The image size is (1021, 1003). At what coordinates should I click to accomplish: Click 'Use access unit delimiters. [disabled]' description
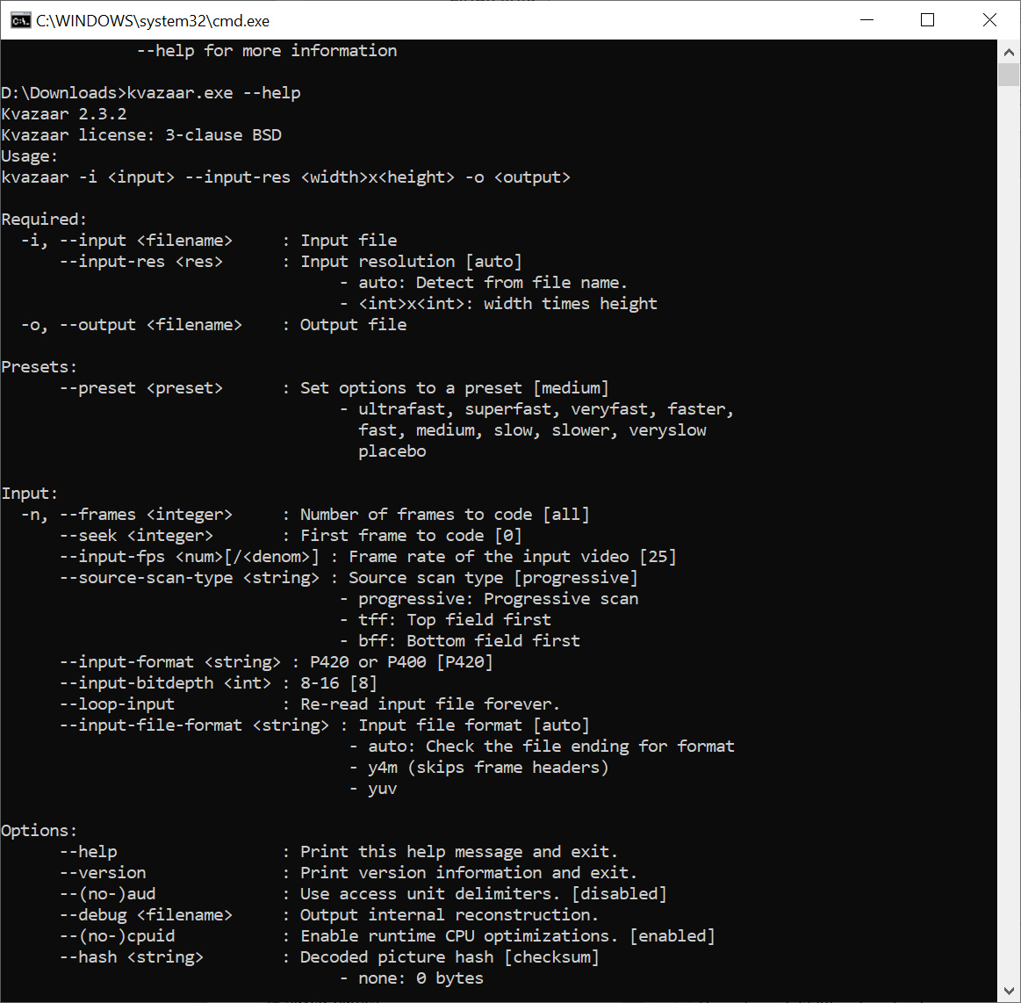[x=484, y=893]
